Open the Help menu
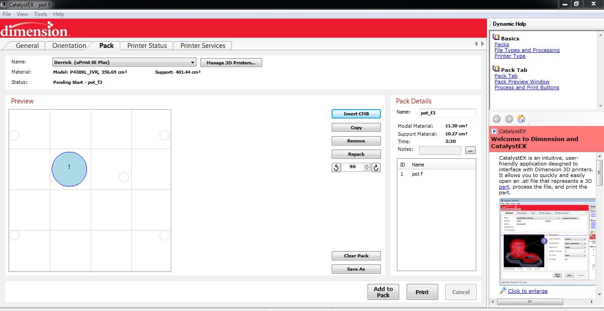Viewport: 604px width, 311px height. pyautogui.click(x=59, y=14)
